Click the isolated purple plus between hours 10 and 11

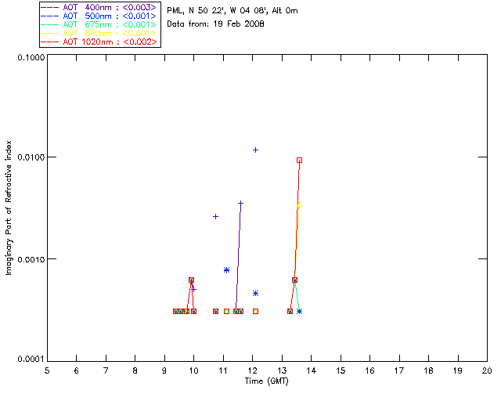tap(216, 216)
